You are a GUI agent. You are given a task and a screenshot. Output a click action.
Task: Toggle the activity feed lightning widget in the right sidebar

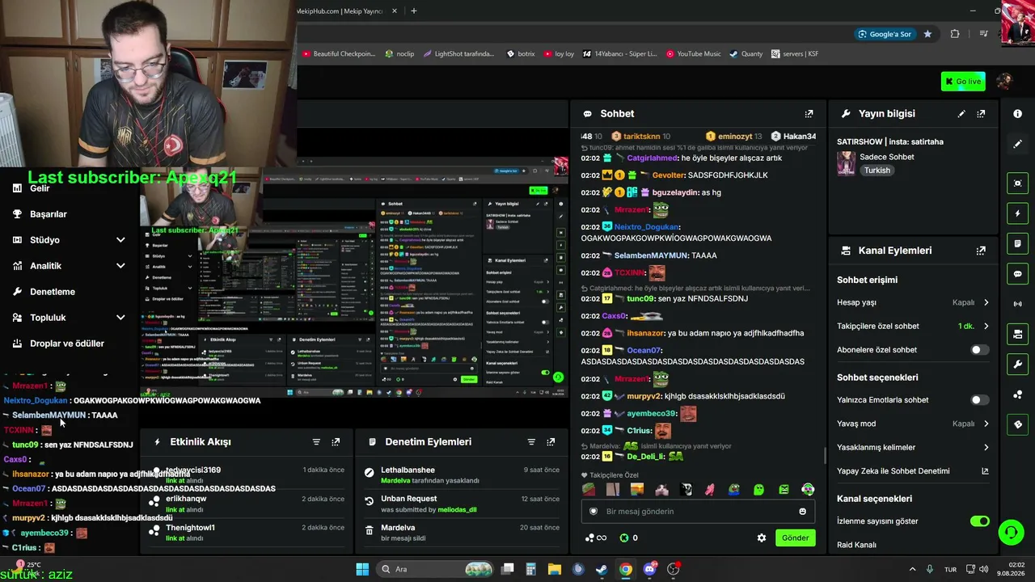click(1017, 214)
